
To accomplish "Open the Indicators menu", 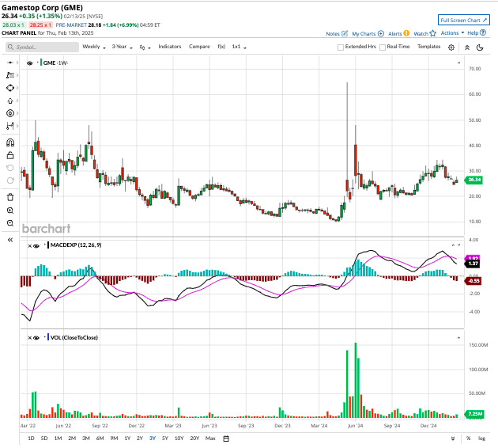I will (170, 47).
